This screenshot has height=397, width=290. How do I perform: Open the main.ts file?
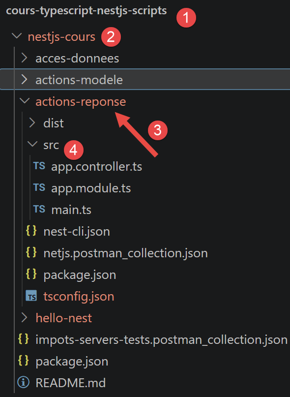coord(71,210)
